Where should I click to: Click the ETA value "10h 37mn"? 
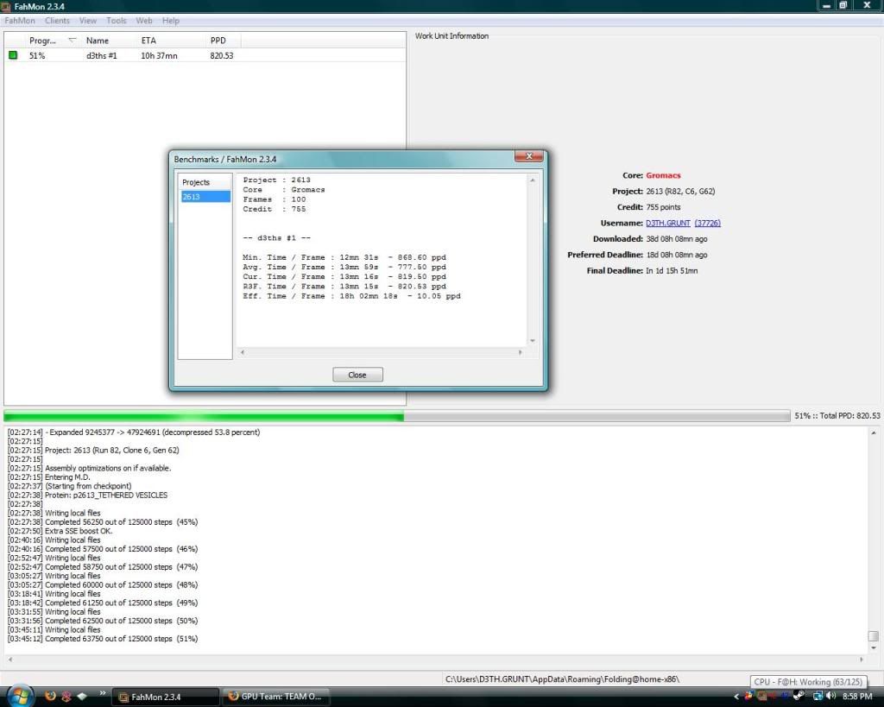(x=159, y=56)
